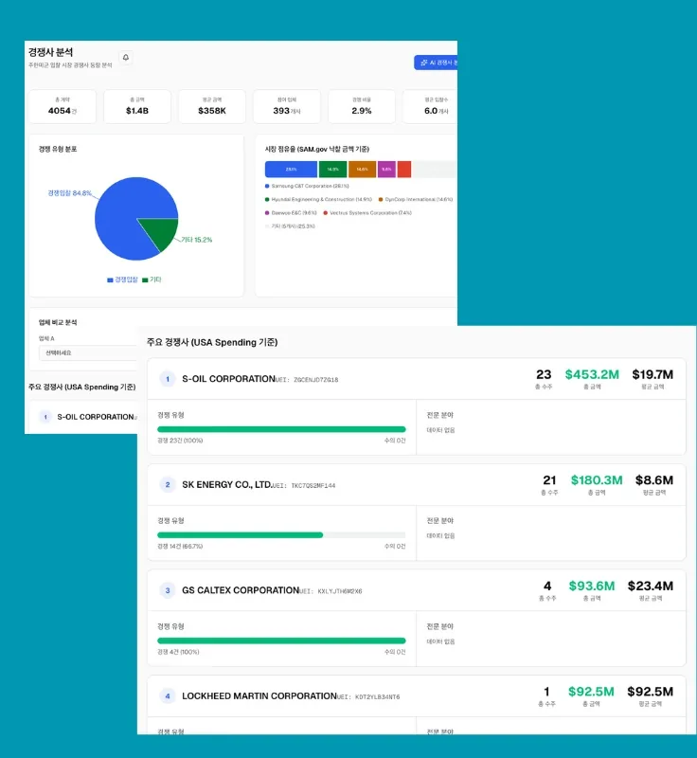Click rank 1 badge of front S-OIL card
Screen dimensions: 697x758
click(x=168, y=379)
